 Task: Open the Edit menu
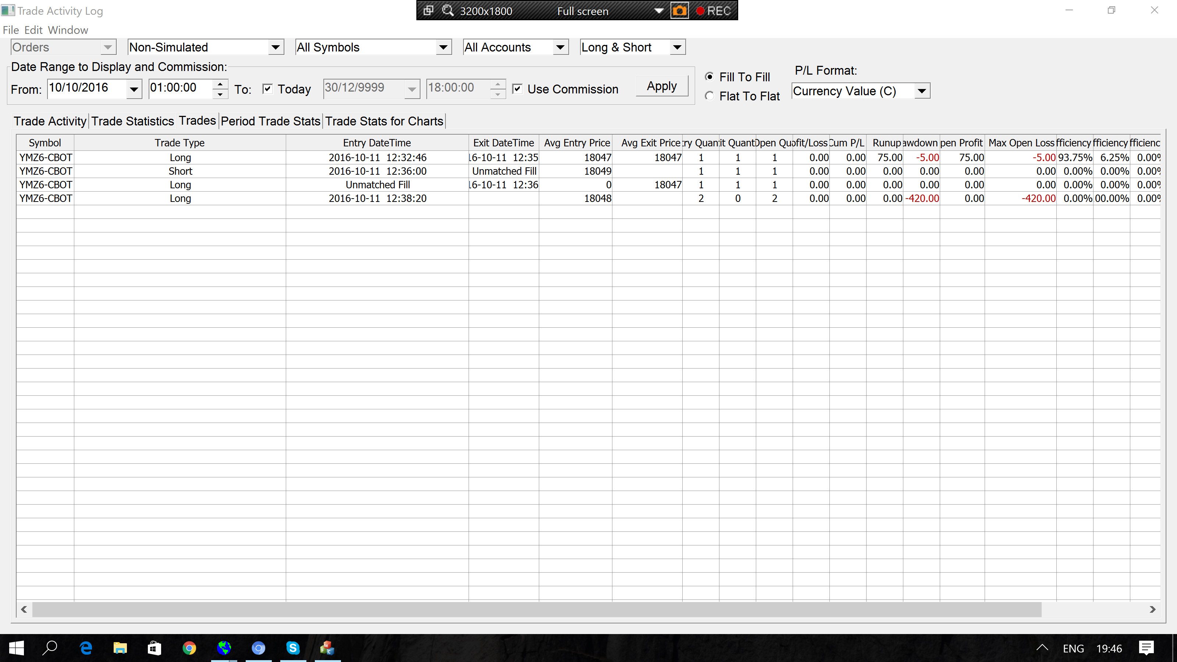pos(33,30)
